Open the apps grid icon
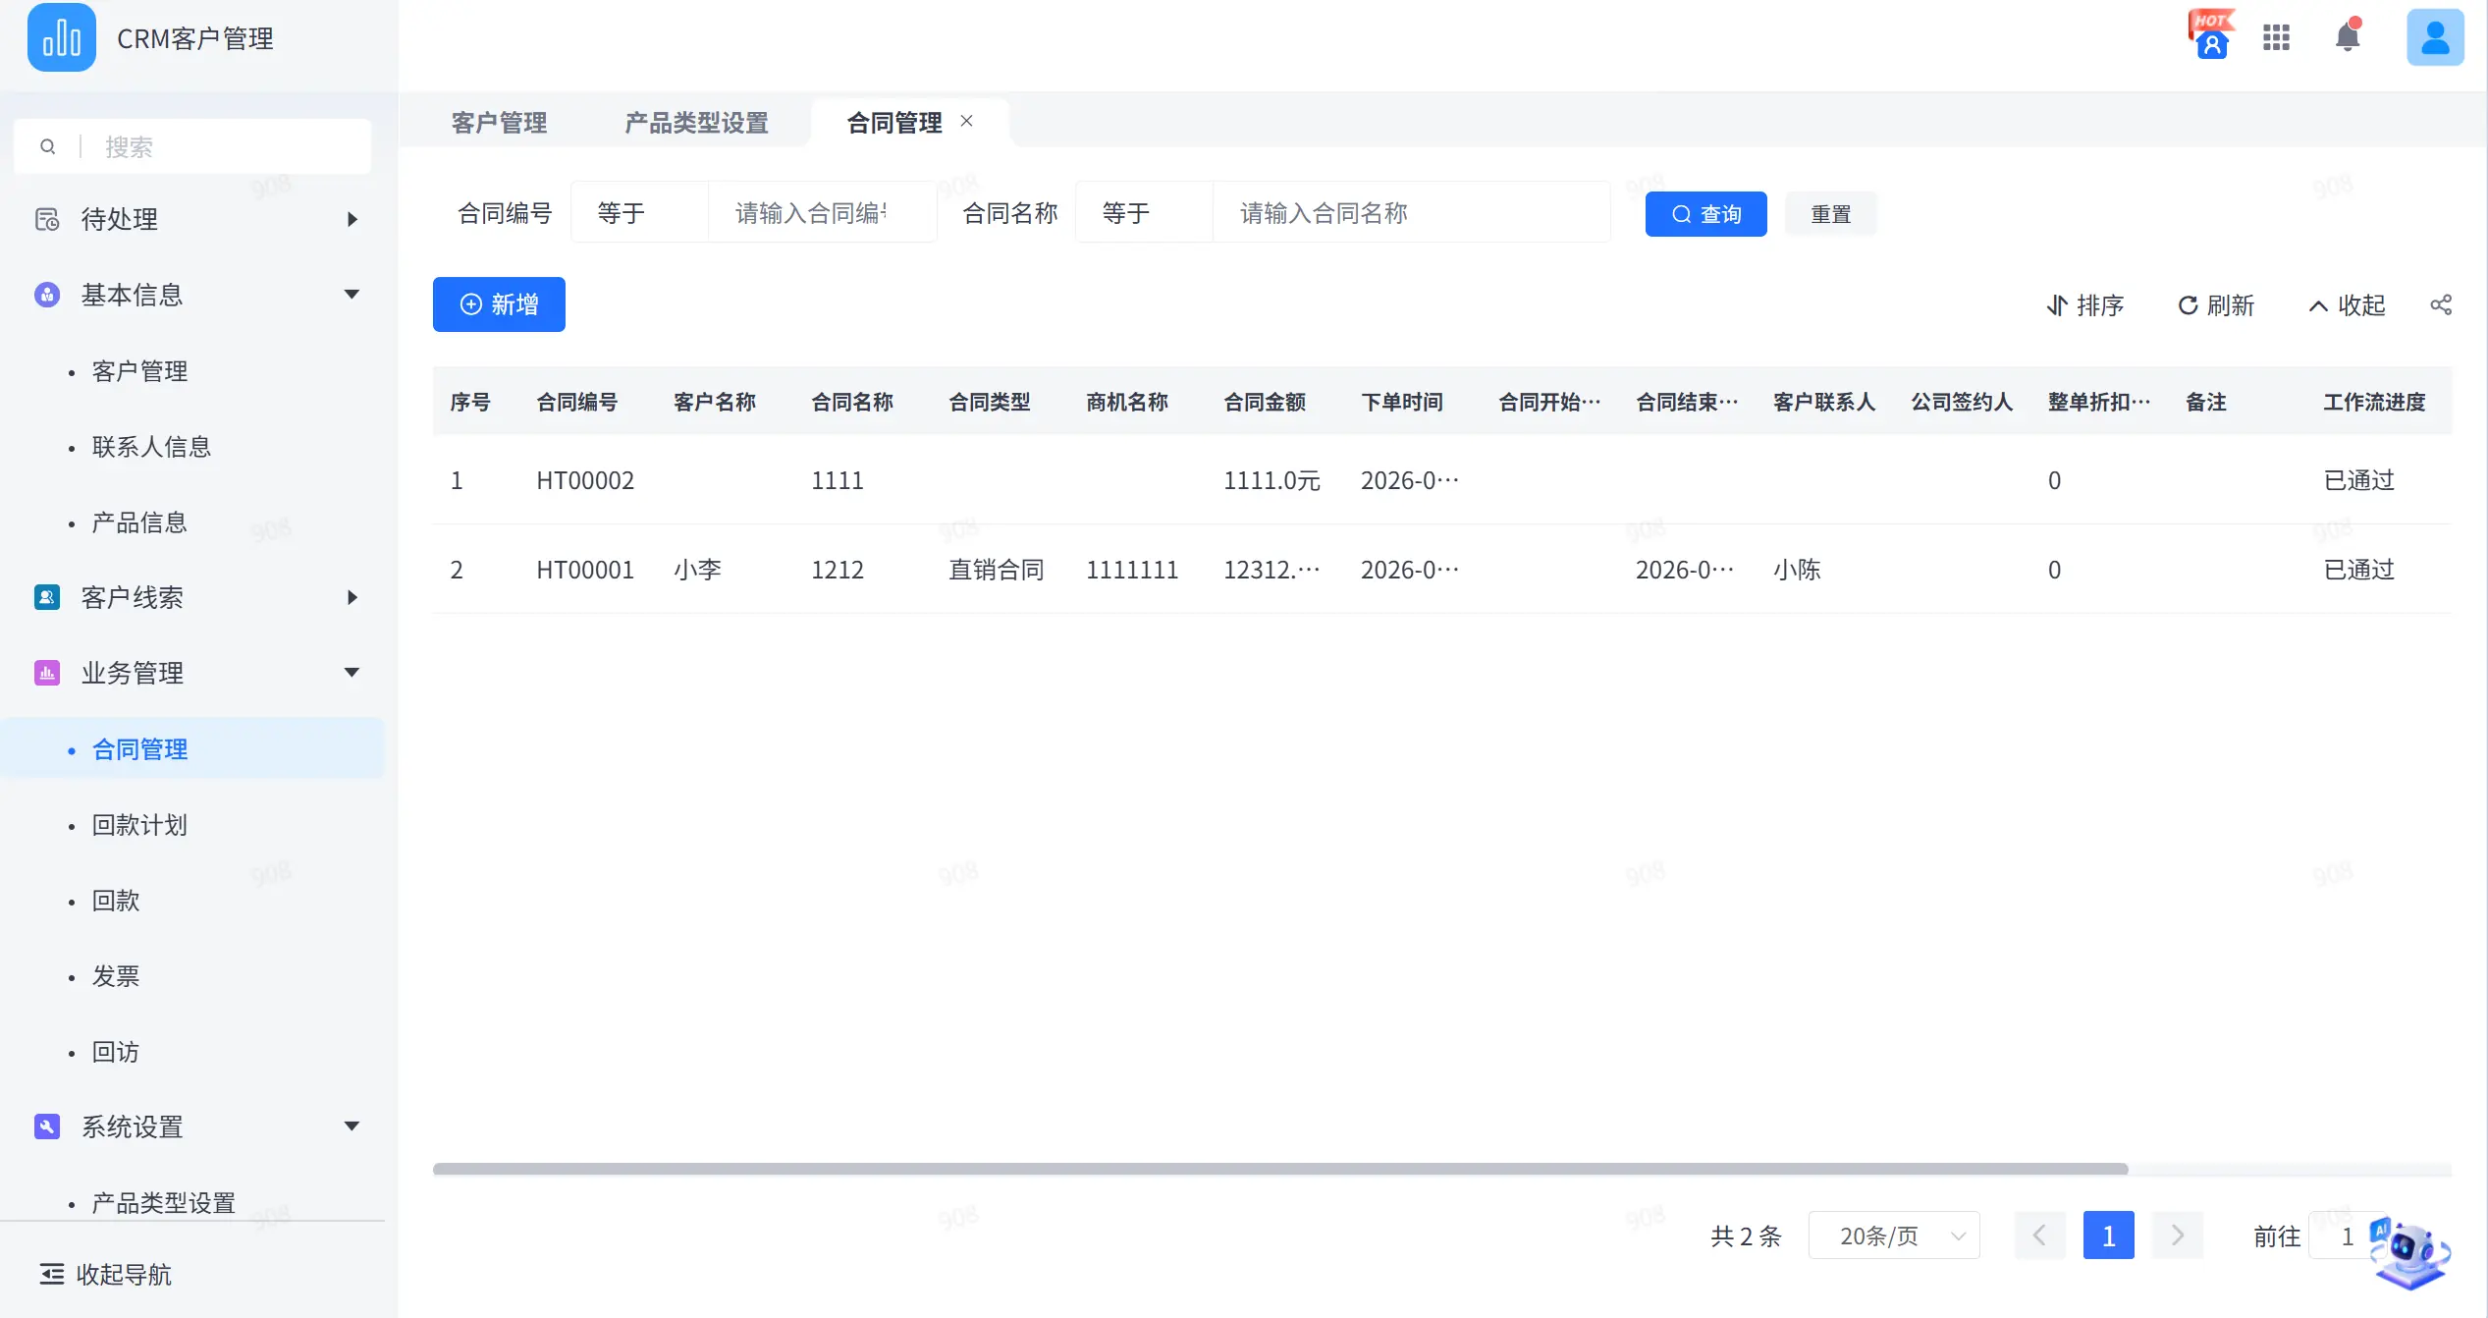This screenshot has width=2488, height=1318. (x=2276, y=37)
